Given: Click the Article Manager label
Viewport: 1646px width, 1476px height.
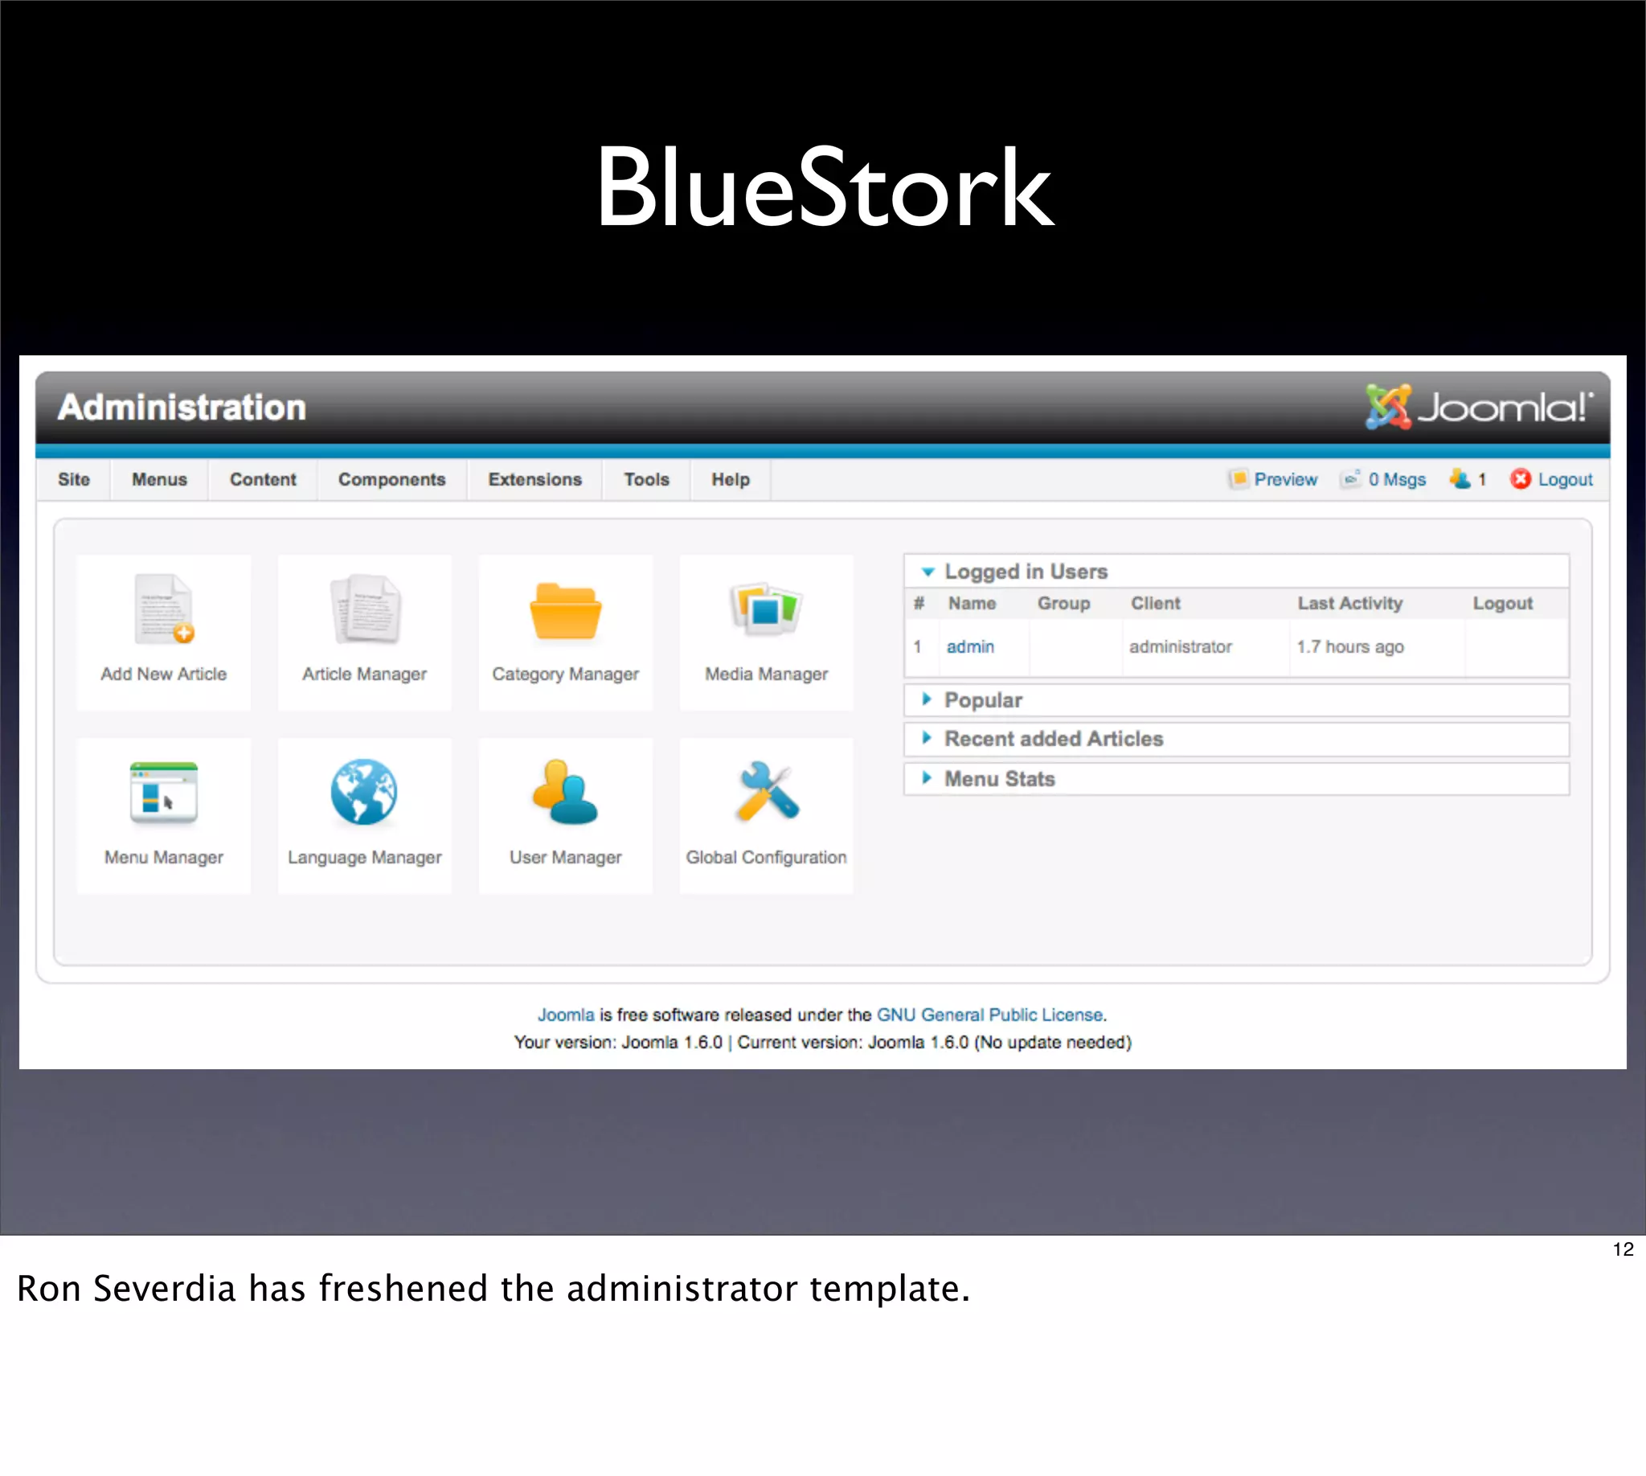Looking at the screenshot, I should (x=364, y=674).
